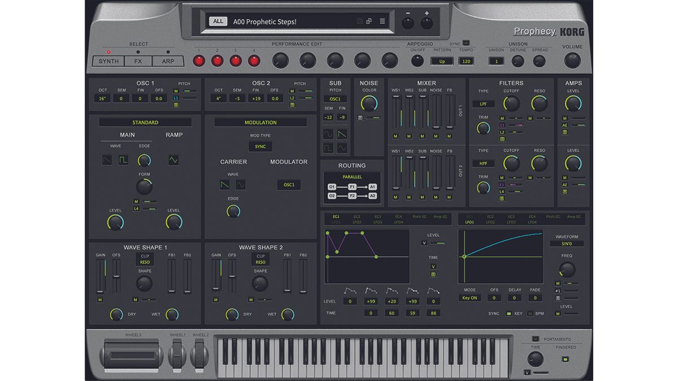Open the ALL category selector on the display
The height and width of the screenshot is (381, 678).
[218, 20]
